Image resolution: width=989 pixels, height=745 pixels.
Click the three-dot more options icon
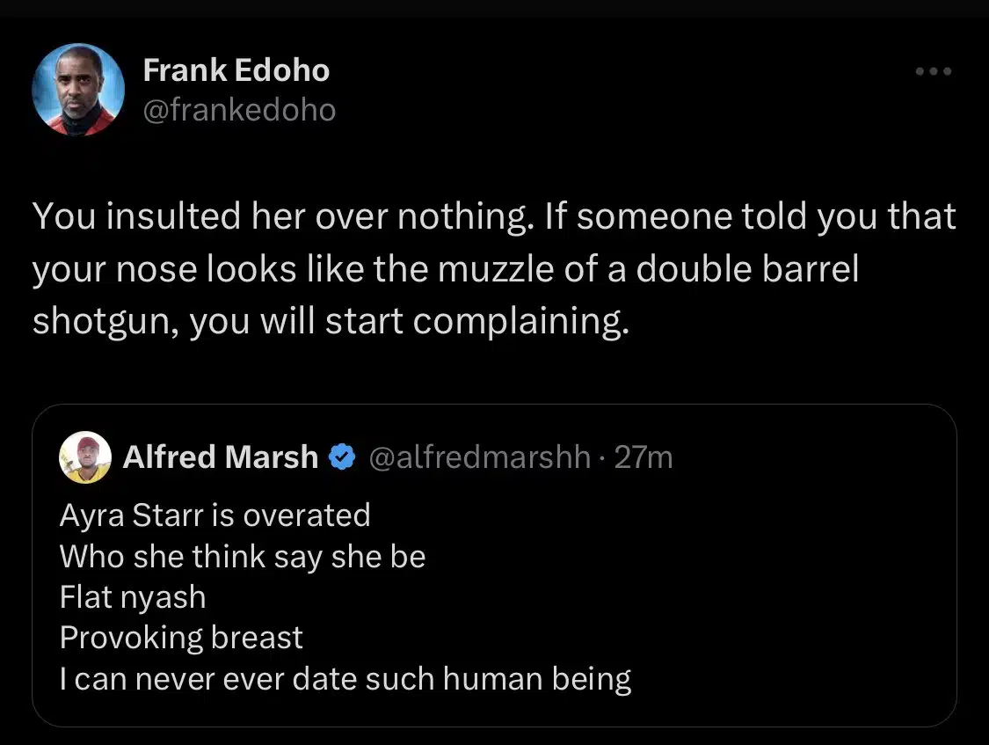pos(933,71)
